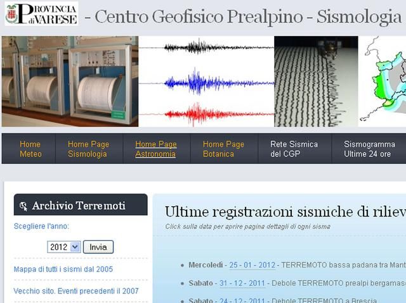This screenshot has height=303, width=406.
Task: Click the Archivio Terremoti panel title
Action: 79,206
